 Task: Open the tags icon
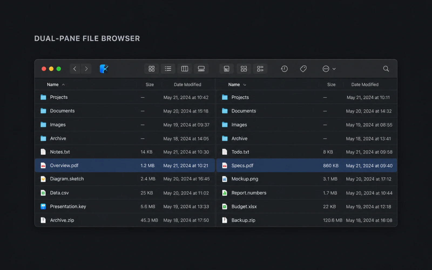click(x=303, y=69)
